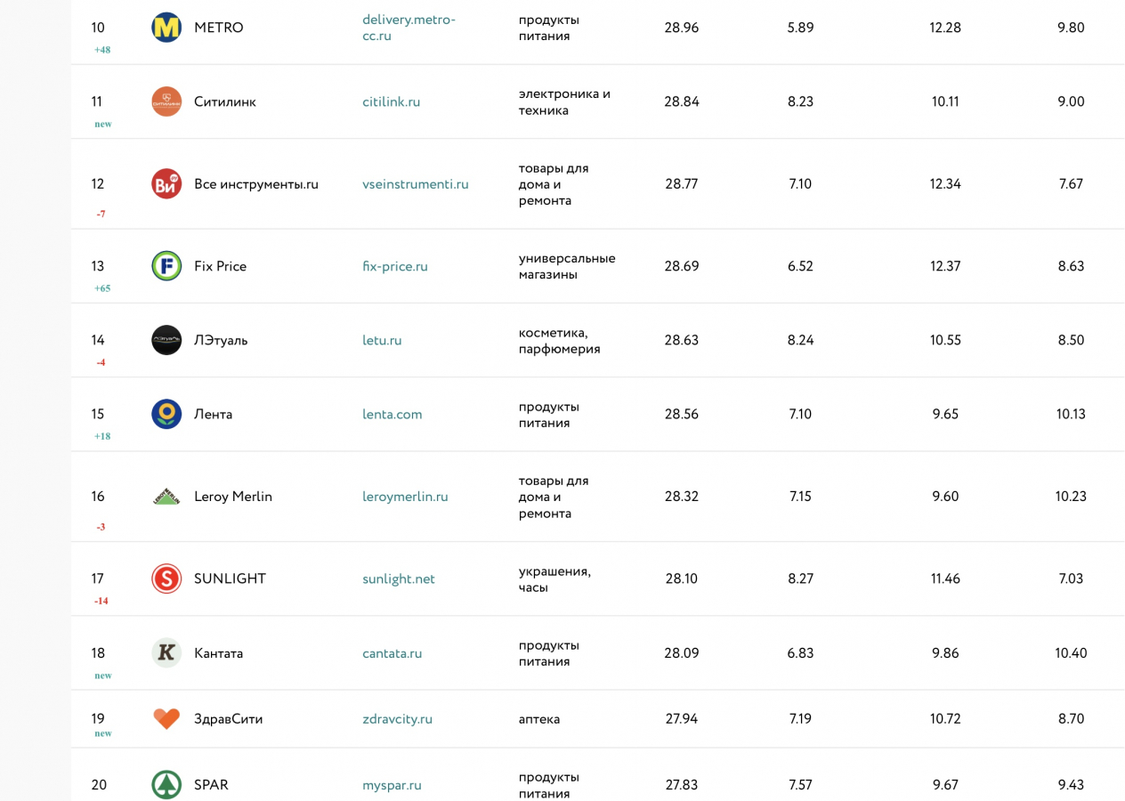Viewport: 1125px width, 801px height.
Task: Click the Кантата K logo icon
Action: click(166, 652)
